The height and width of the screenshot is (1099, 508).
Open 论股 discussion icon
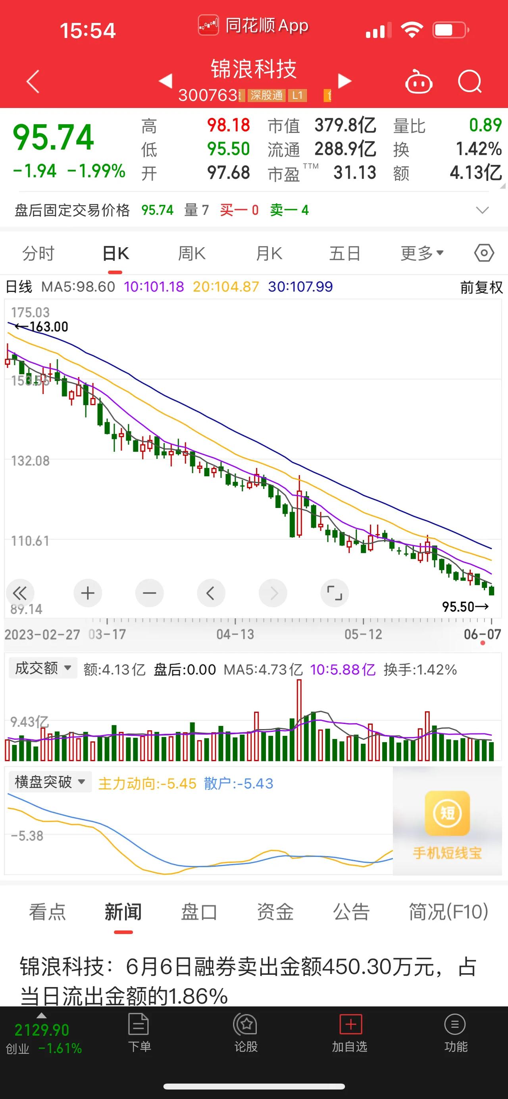245,1033
